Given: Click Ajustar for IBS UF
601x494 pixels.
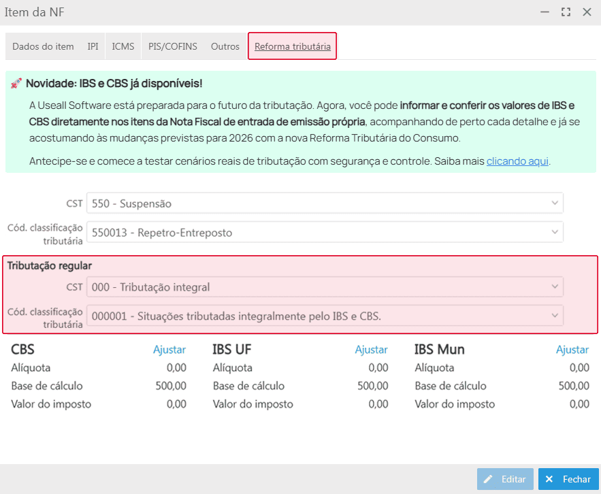Looking at the screenshot, I should [371, 350].
